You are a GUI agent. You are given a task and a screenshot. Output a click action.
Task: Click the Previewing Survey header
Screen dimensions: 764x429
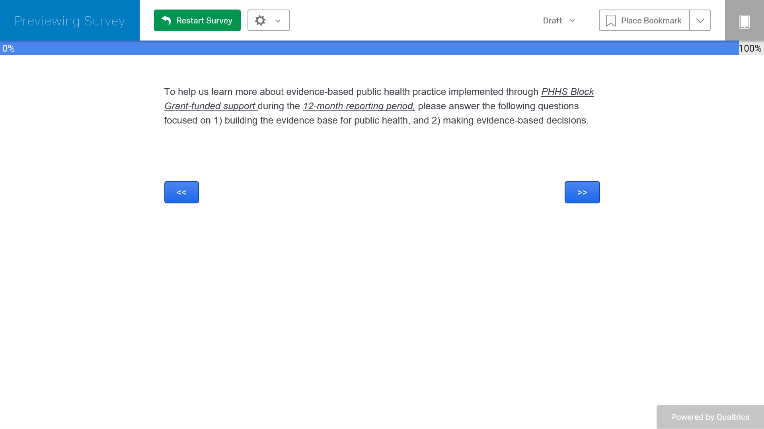click(70, 21)
